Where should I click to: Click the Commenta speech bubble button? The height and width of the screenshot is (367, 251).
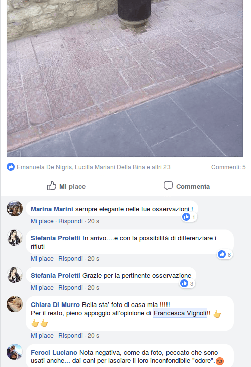[187, 186]
